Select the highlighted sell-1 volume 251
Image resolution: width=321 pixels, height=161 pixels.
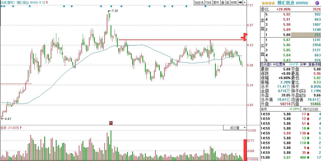317,35
